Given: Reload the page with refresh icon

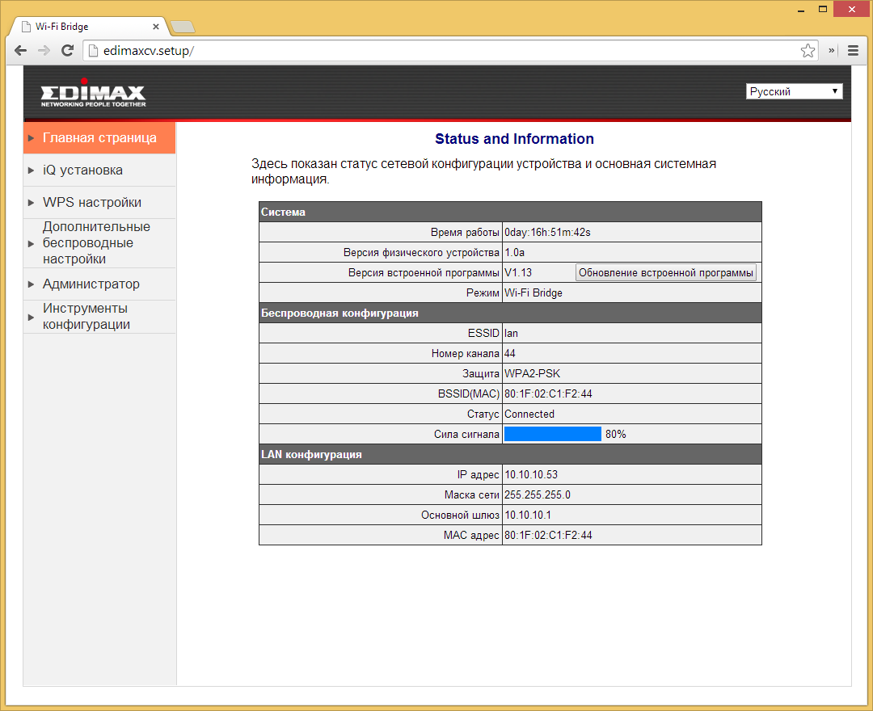Looking at the screenshot, I should coord(67,51).
